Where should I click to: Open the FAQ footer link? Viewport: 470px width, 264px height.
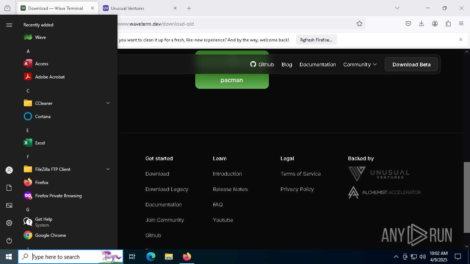(218, 205)
